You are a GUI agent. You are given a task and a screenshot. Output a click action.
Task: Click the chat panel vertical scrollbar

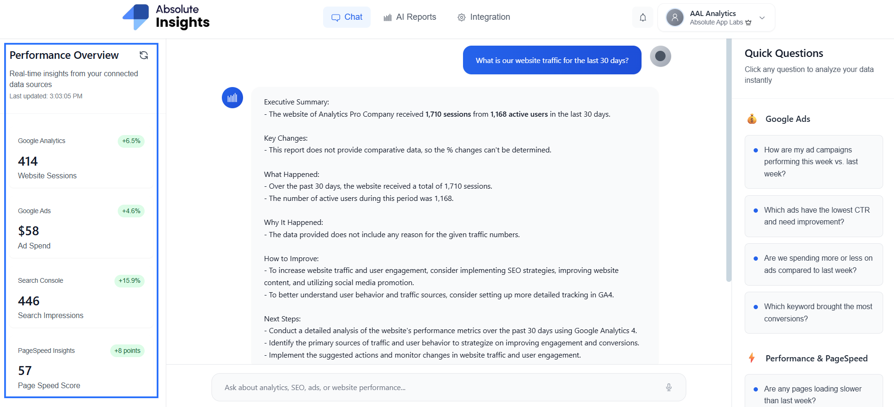point(729,160)
